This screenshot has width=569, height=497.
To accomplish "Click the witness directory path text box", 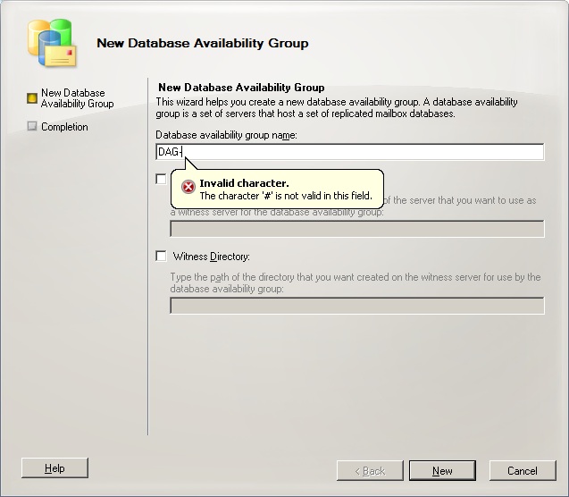I will tap(356, 306).
